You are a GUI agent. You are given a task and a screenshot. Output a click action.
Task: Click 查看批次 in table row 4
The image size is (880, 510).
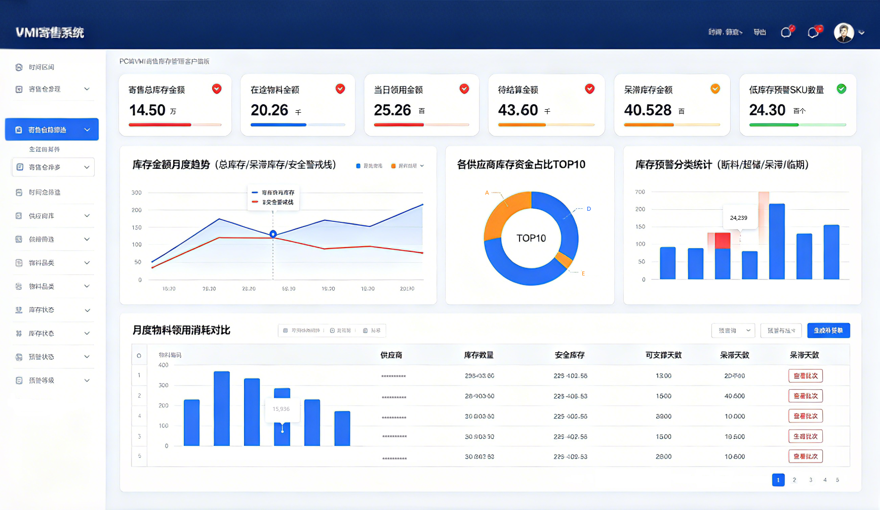click(806, 416)
